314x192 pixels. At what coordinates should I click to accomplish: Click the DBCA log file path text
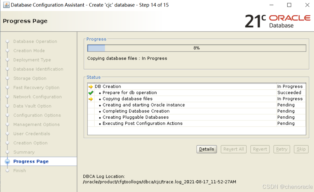[x=159, y=182]
